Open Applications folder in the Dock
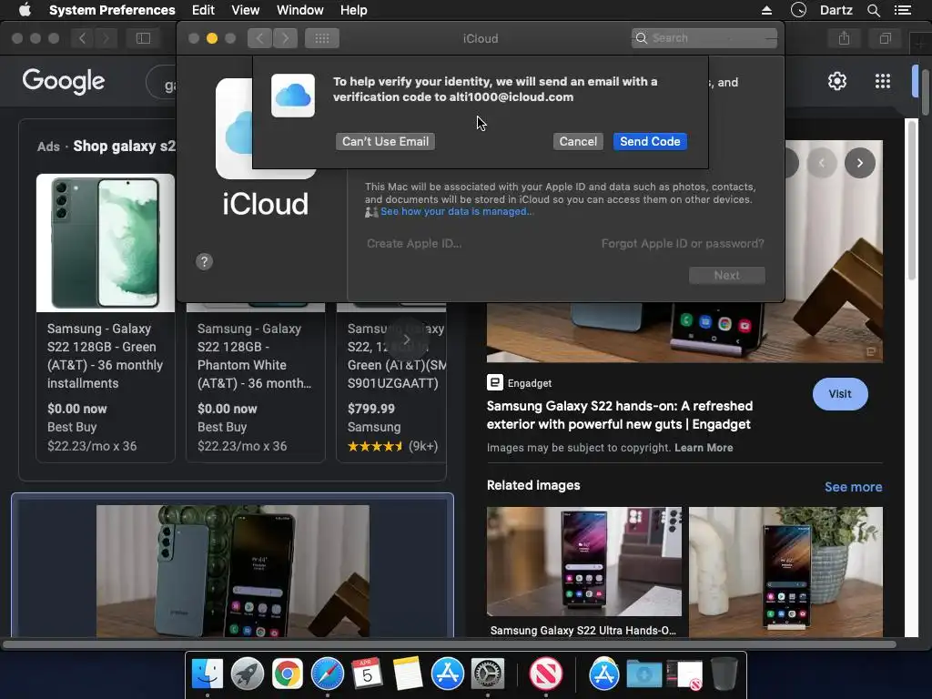The width and height of the screenshot is (932, 699). coord(604,674)
